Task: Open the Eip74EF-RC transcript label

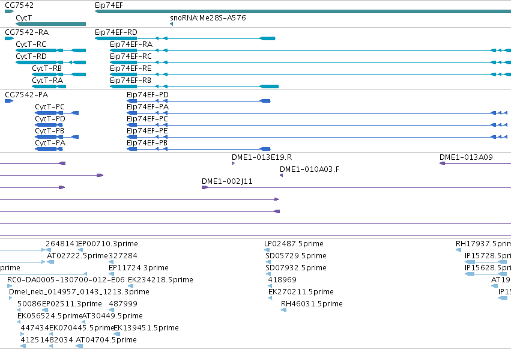Action: [x=131, y=56]
